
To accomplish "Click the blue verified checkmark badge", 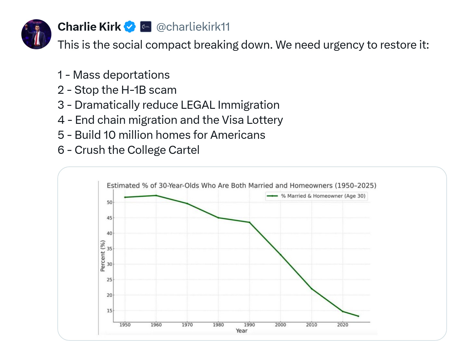I will (130, 27).
